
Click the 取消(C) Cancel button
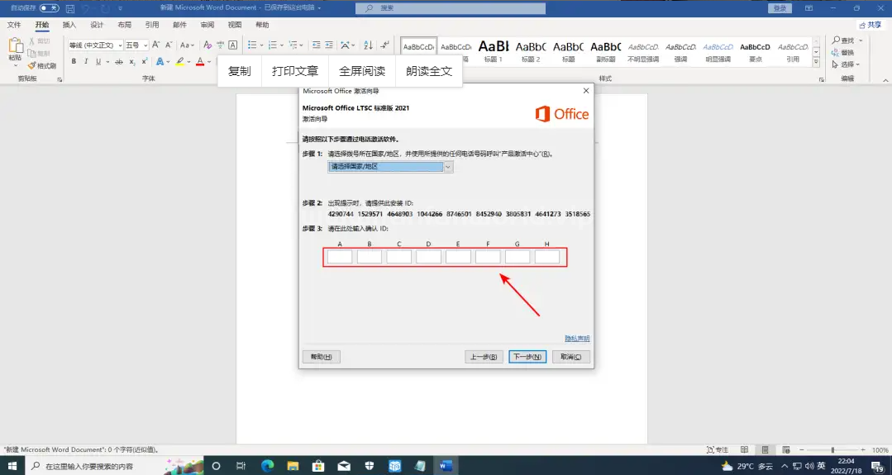[571, 357]
